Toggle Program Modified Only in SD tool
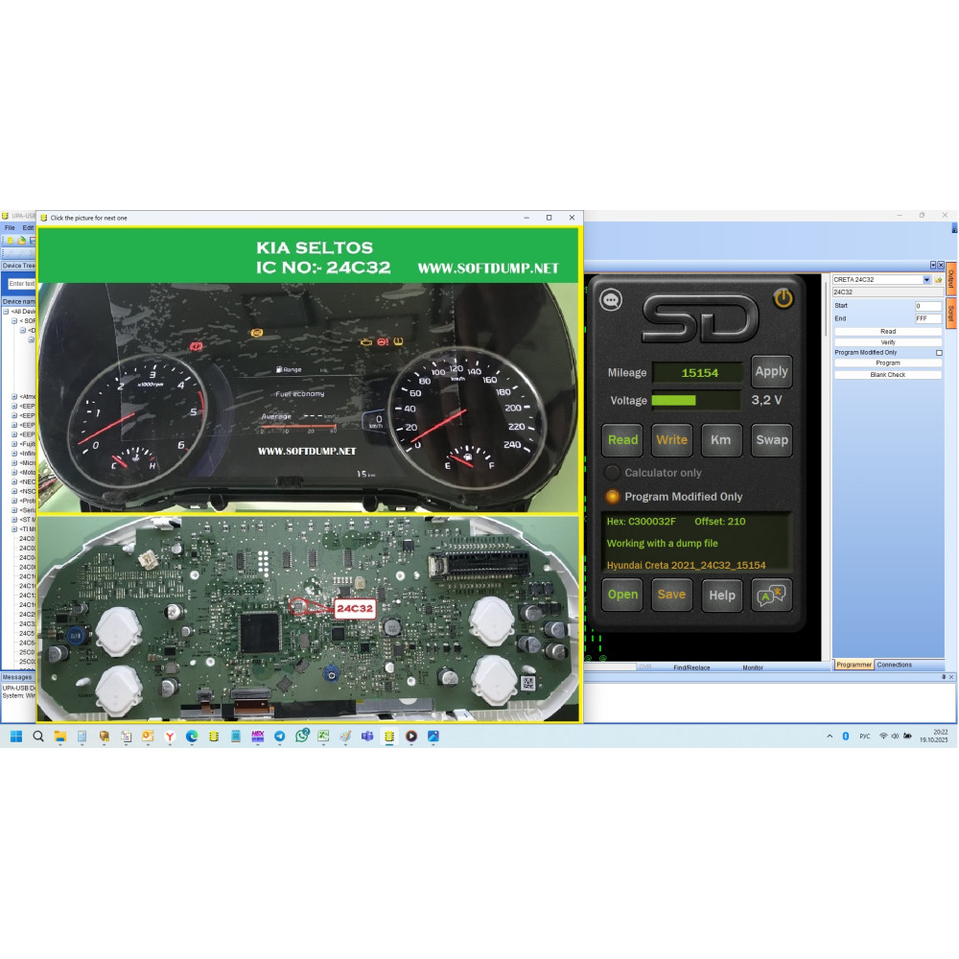Viewport: 959px width, 959px height. coord(612,497)
